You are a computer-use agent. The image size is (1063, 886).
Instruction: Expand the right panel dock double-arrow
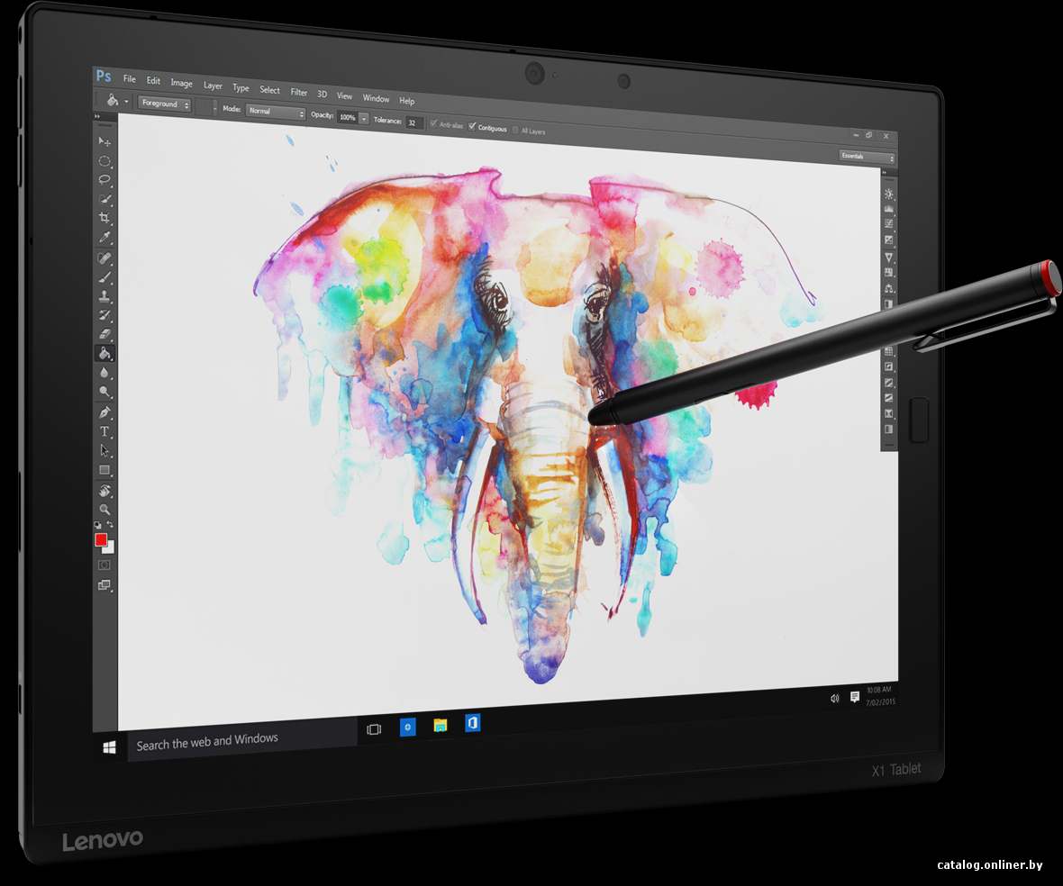(x=885, y=173)
